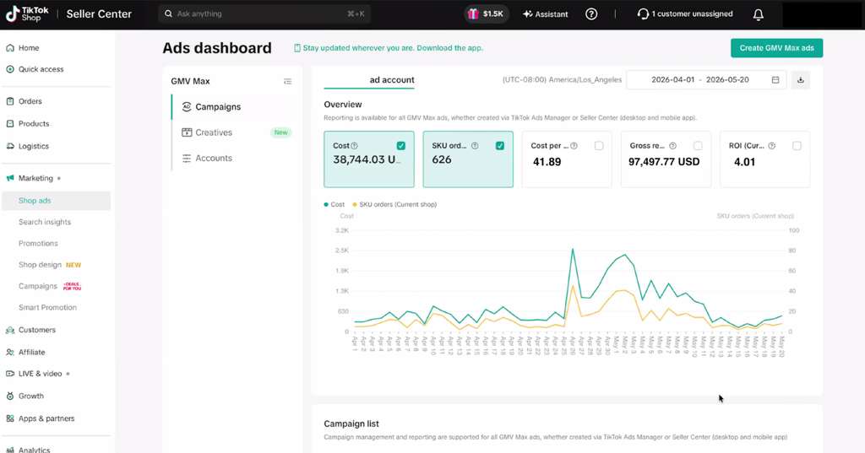Click the Orders clipboard icon
This screenshot has width=865, height=453.
click(x=10, y=101)
